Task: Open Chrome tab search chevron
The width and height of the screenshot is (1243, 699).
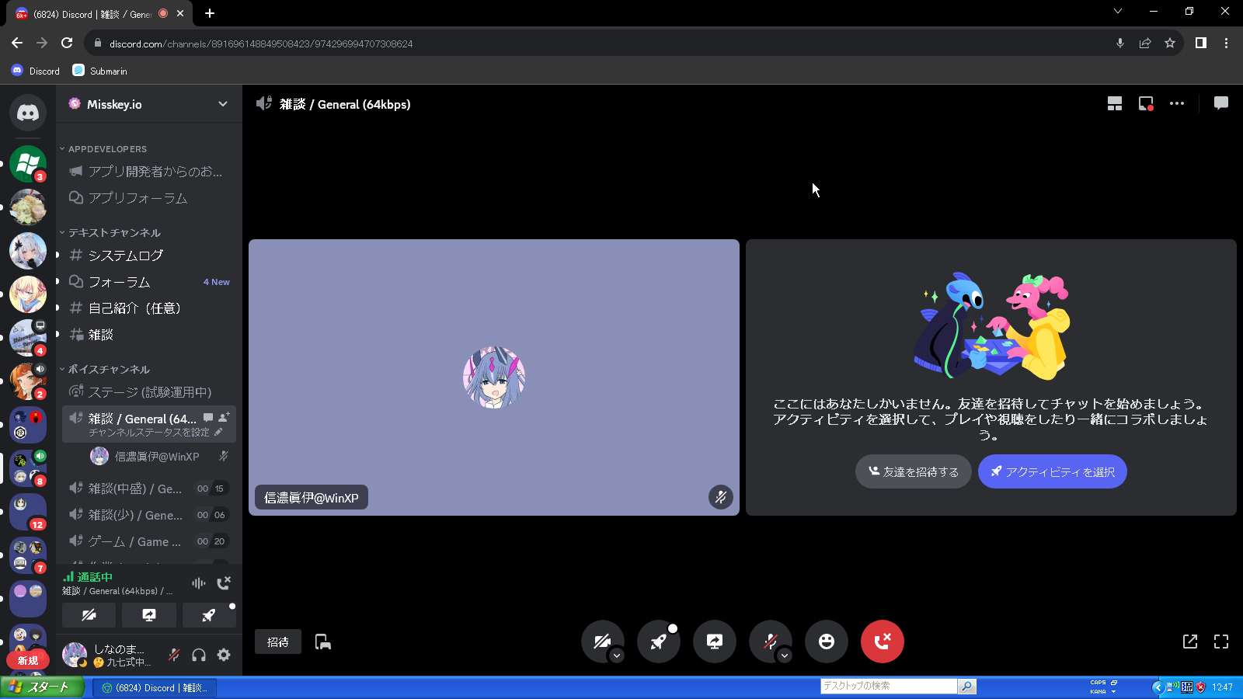Action: (x=1118, y=11)
